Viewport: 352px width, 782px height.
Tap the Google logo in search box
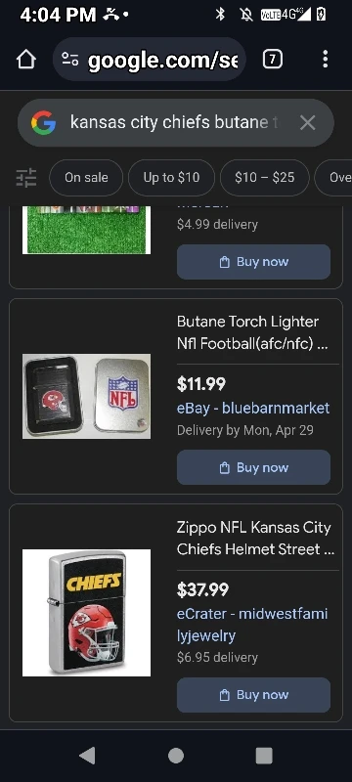pyautogui.click(x=43, y=123)
